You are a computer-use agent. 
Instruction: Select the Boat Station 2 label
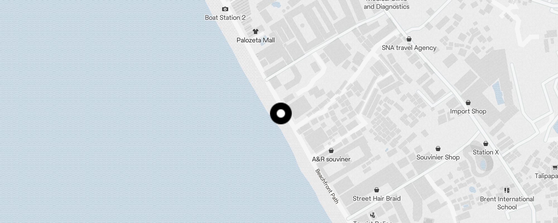(x=225, y=18)
